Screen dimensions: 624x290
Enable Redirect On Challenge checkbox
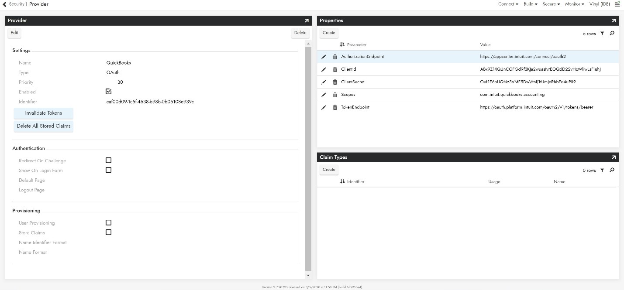(x=109, y=160)
